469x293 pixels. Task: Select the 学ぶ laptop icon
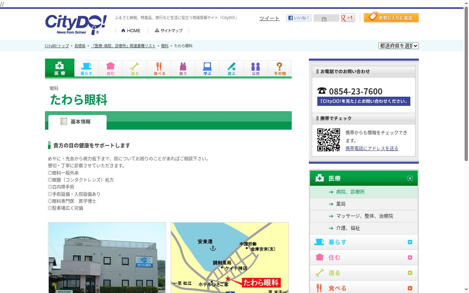tap(207, 68)
